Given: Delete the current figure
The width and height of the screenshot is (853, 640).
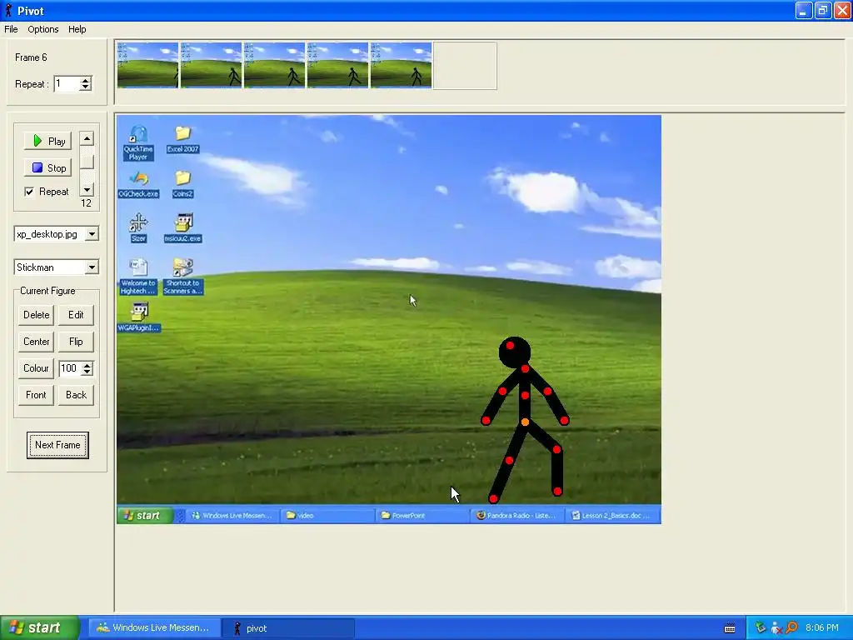Looking at the screenshot, I should (x=36, y=314).
